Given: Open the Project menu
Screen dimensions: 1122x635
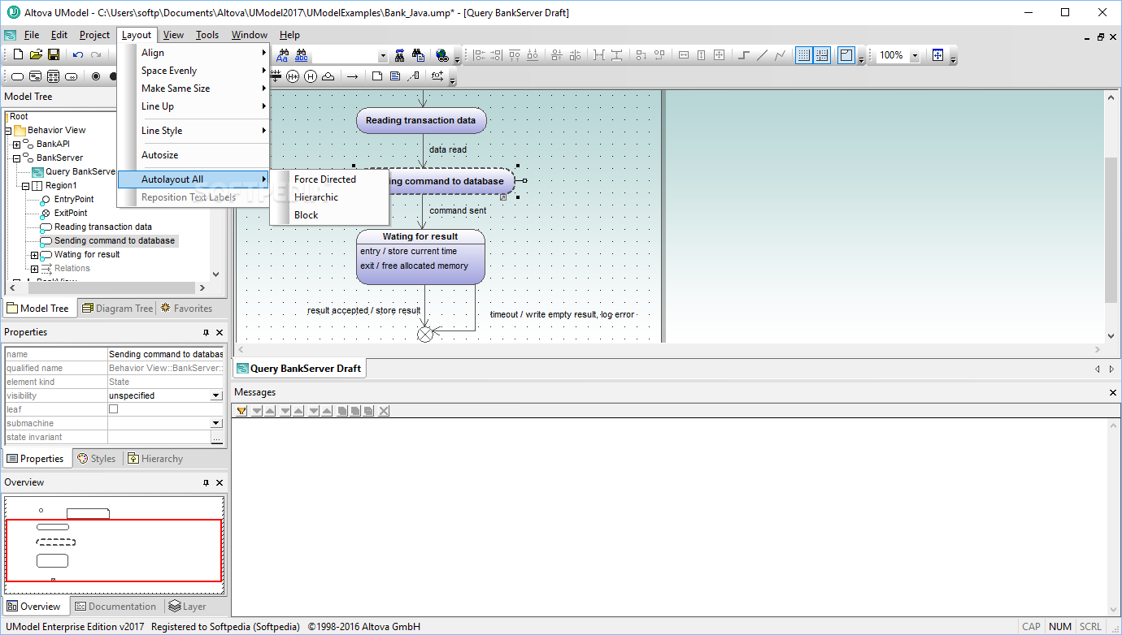Looking at the screenshot, I should 94,35.
